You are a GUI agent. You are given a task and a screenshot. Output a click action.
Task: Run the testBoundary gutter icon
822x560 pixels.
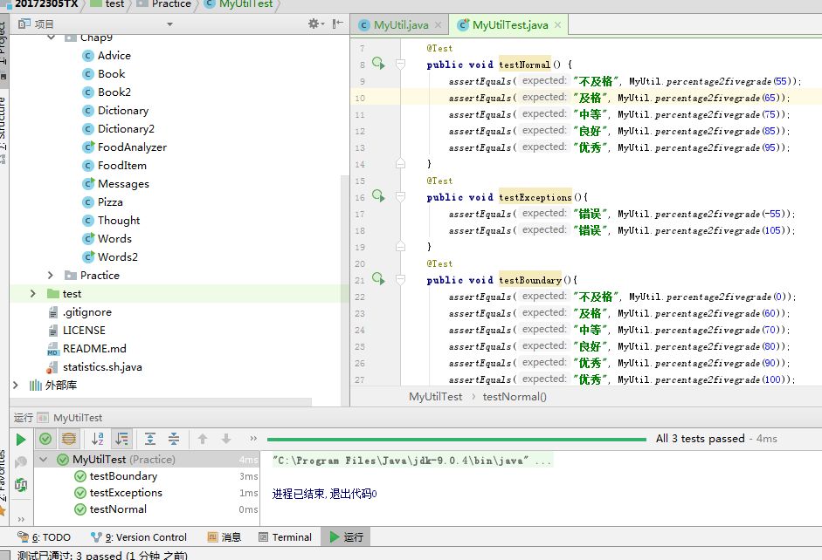click(x=378, y=279)
